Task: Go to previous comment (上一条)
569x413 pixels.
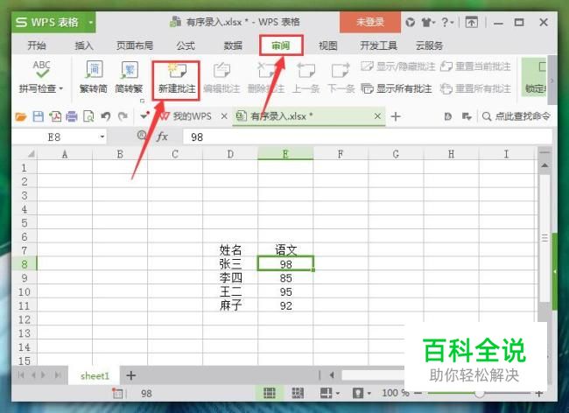Action: (x=306, y=77)
